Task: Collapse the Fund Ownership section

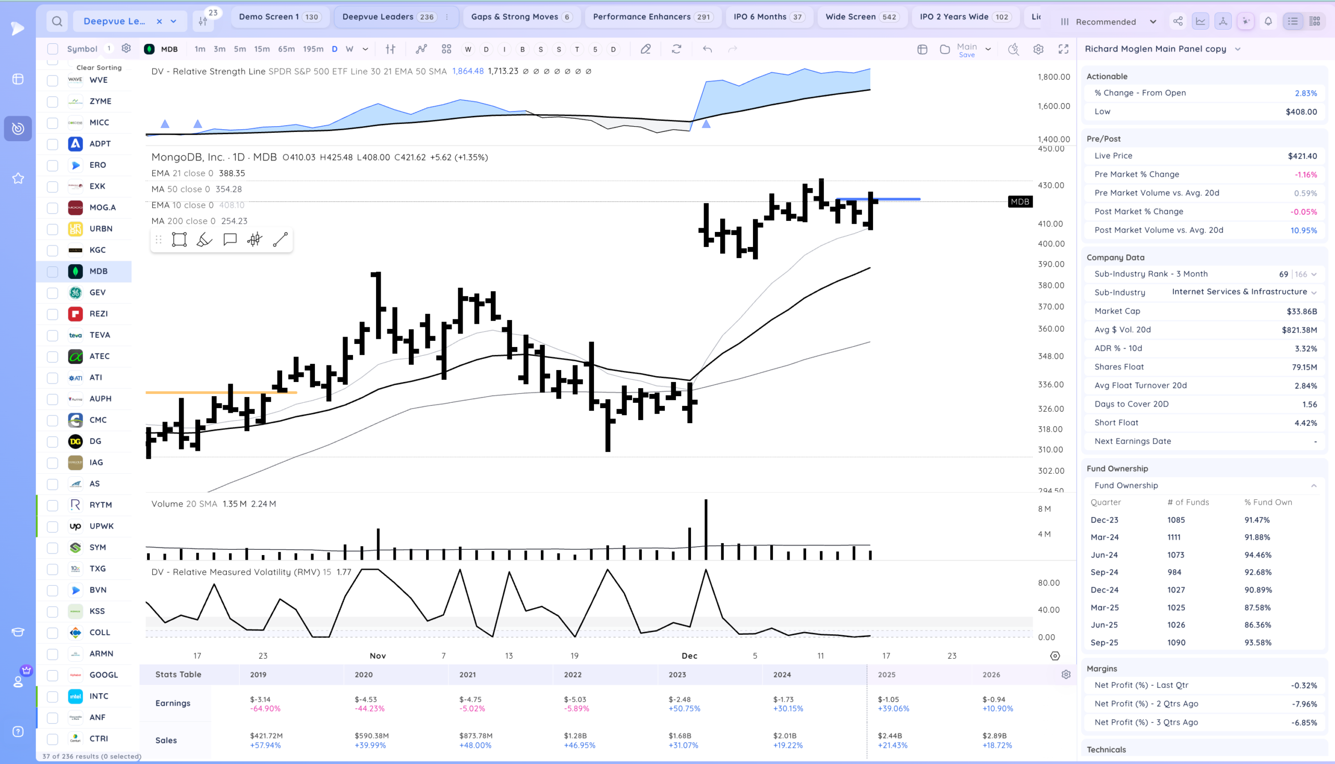Action: (1314, 485)
